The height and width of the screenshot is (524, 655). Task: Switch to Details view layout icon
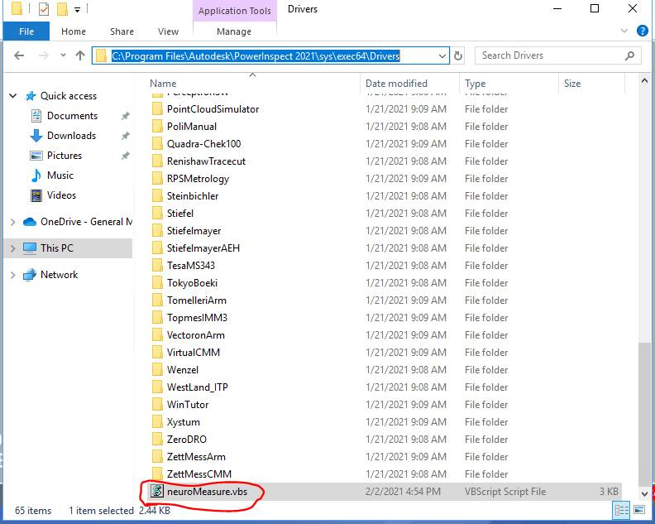622,510
